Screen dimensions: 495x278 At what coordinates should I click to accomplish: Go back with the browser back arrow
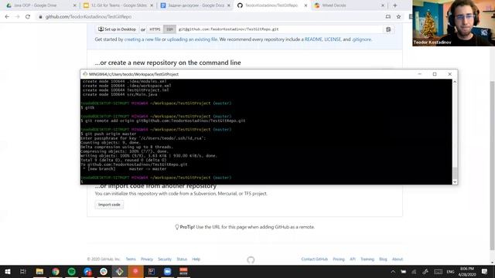click(x=7, y=17)
